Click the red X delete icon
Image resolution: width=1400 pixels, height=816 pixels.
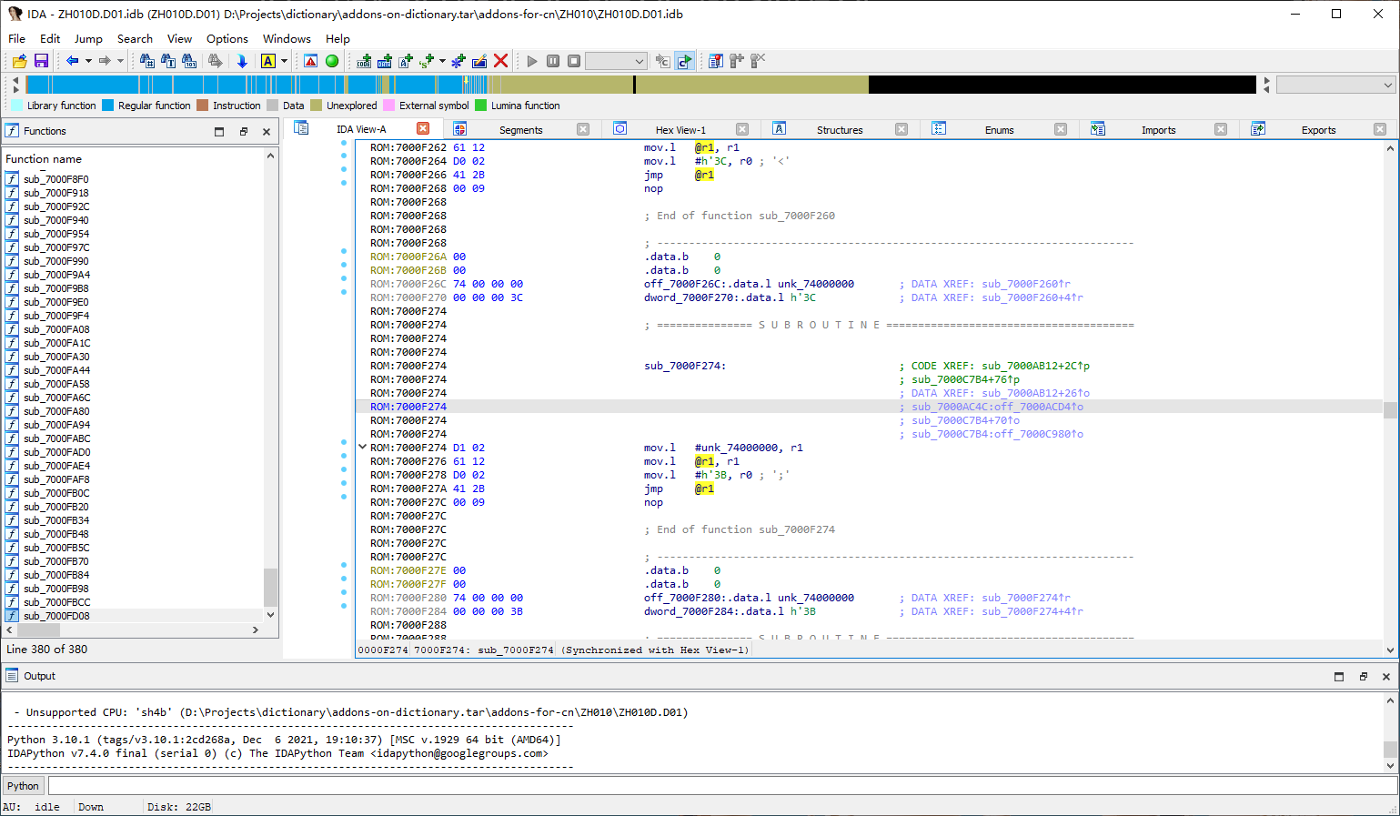(x=500, y=61)
